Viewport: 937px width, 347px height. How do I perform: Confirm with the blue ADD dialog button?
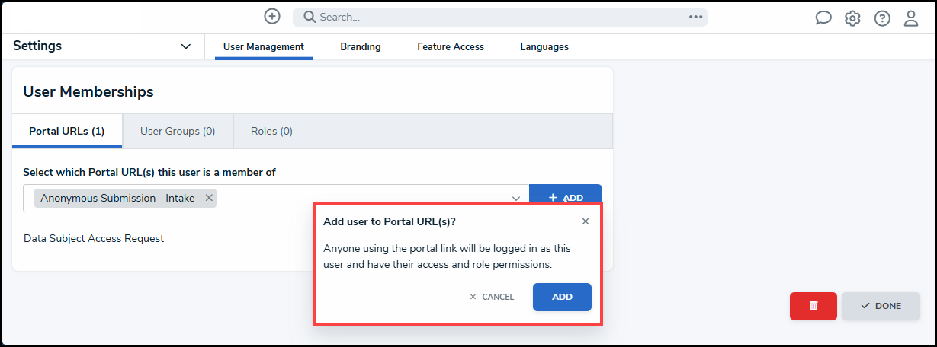coord(562,297)
